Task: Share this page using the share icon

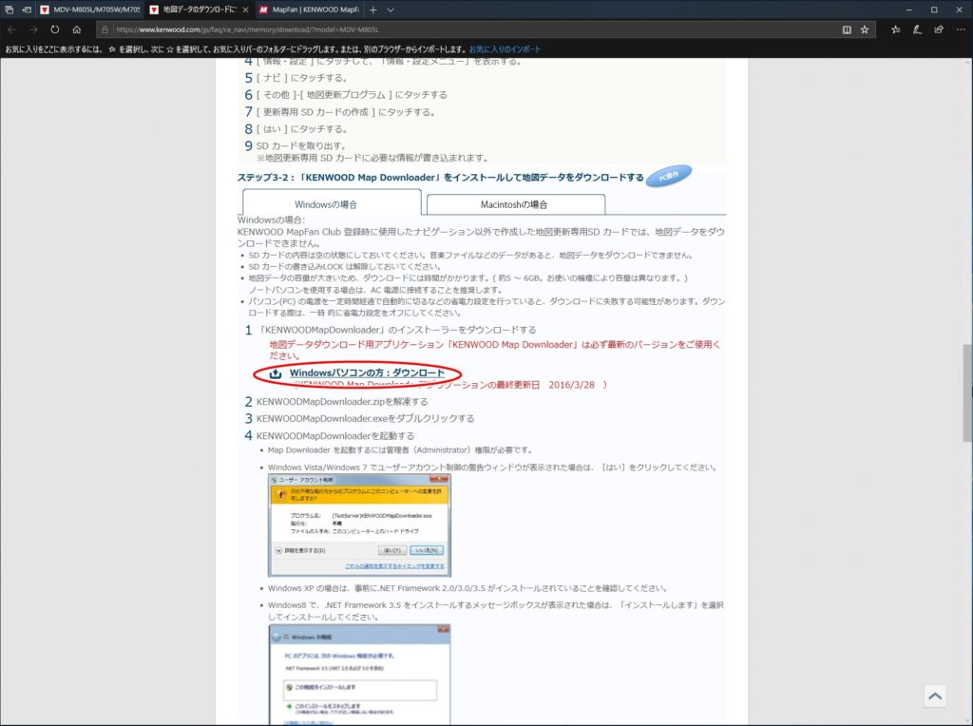Action: [x=938, y=29]
